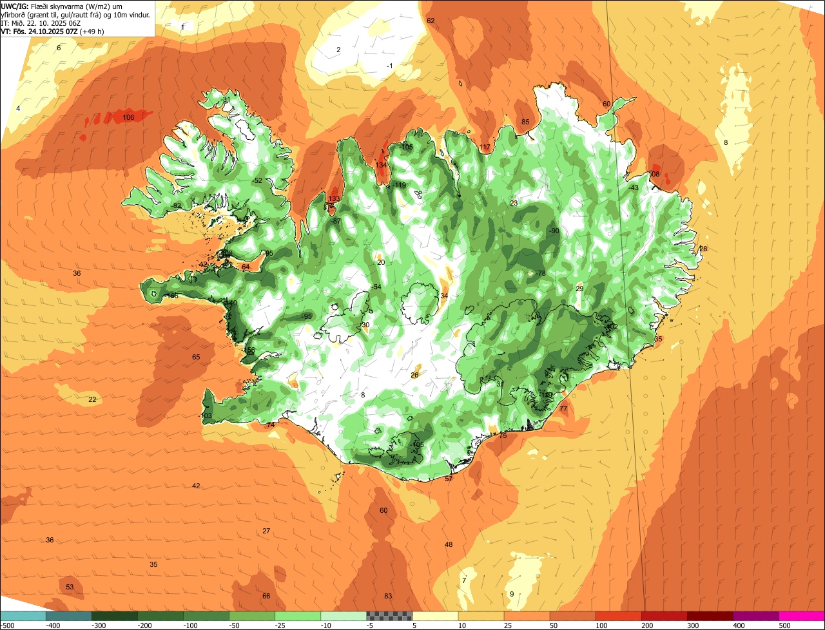Click the value -54 in the central highlands
Image resolution: width=825 pixels, height=630 pixels.
(376, 287)
